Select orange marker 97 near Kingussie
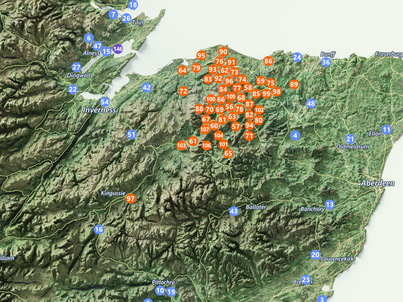403x302 pixels. tap(131, 199)
